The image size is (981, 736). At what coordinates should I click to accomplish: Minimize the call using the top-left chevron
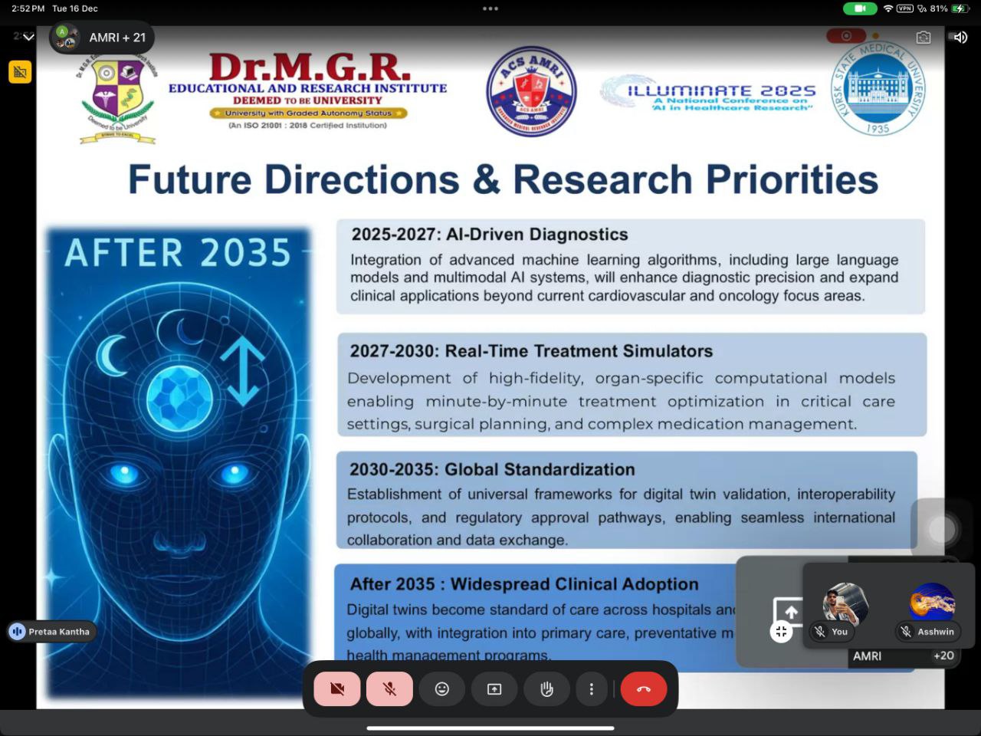(28, 37)
